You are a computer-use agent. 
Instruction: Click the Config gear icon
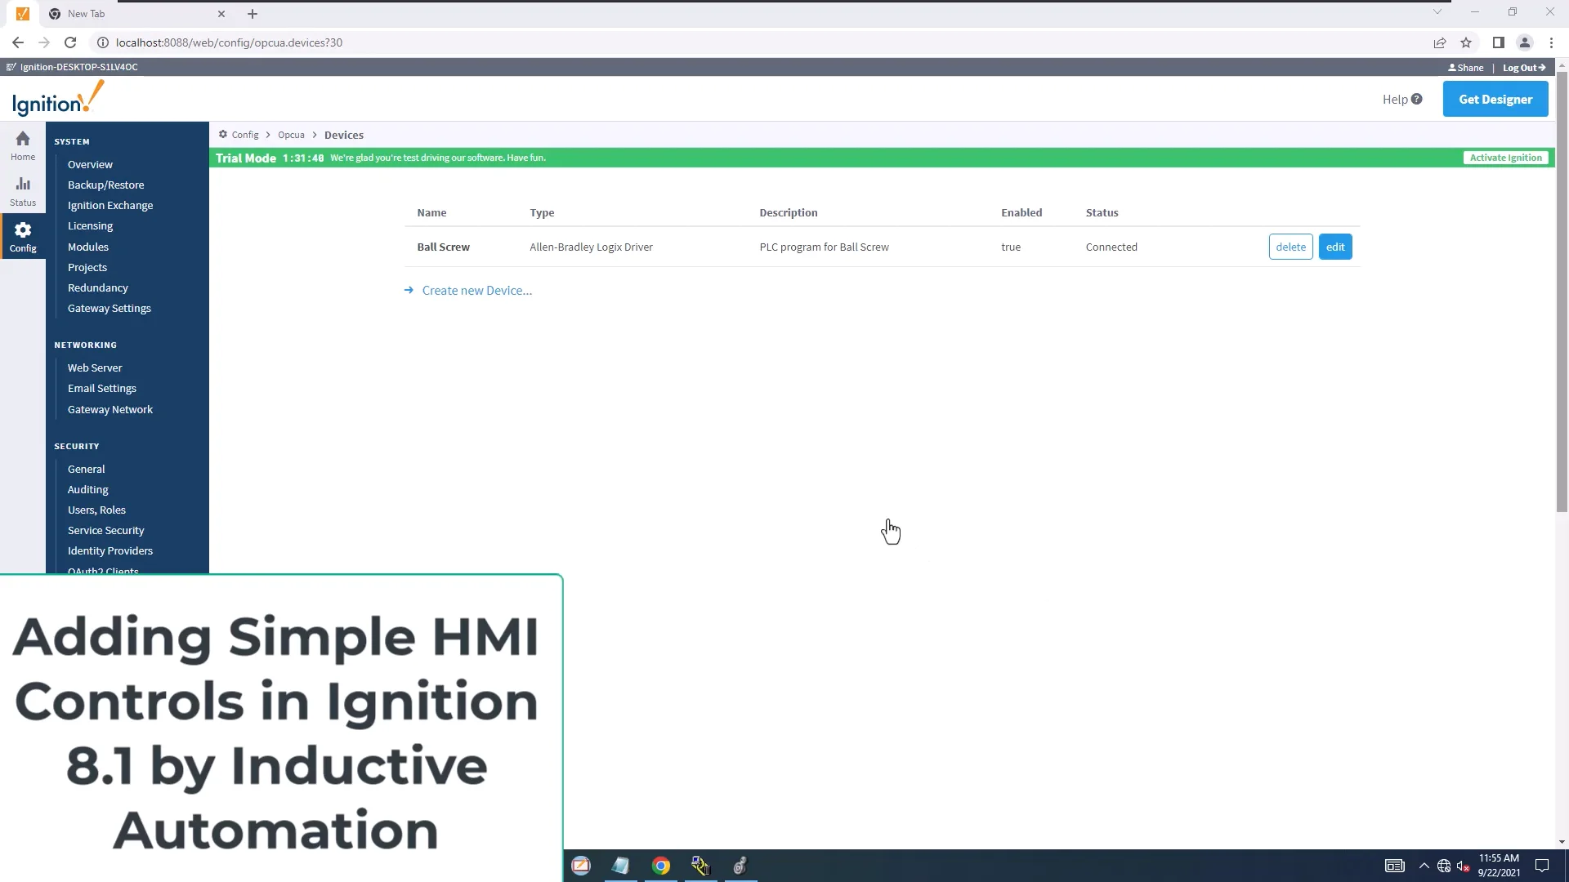21,230
